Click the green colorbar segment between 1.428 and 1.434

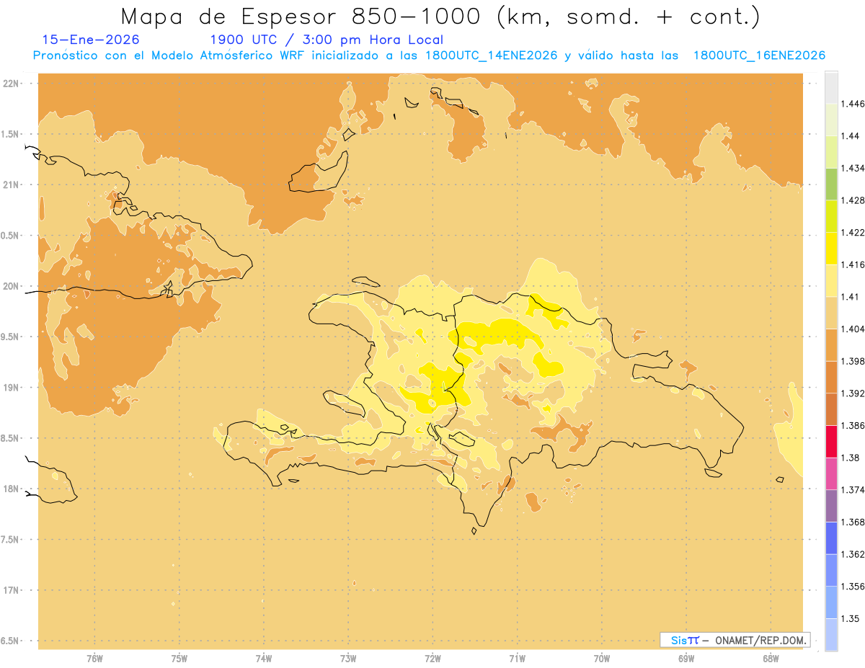click(831, 184)
